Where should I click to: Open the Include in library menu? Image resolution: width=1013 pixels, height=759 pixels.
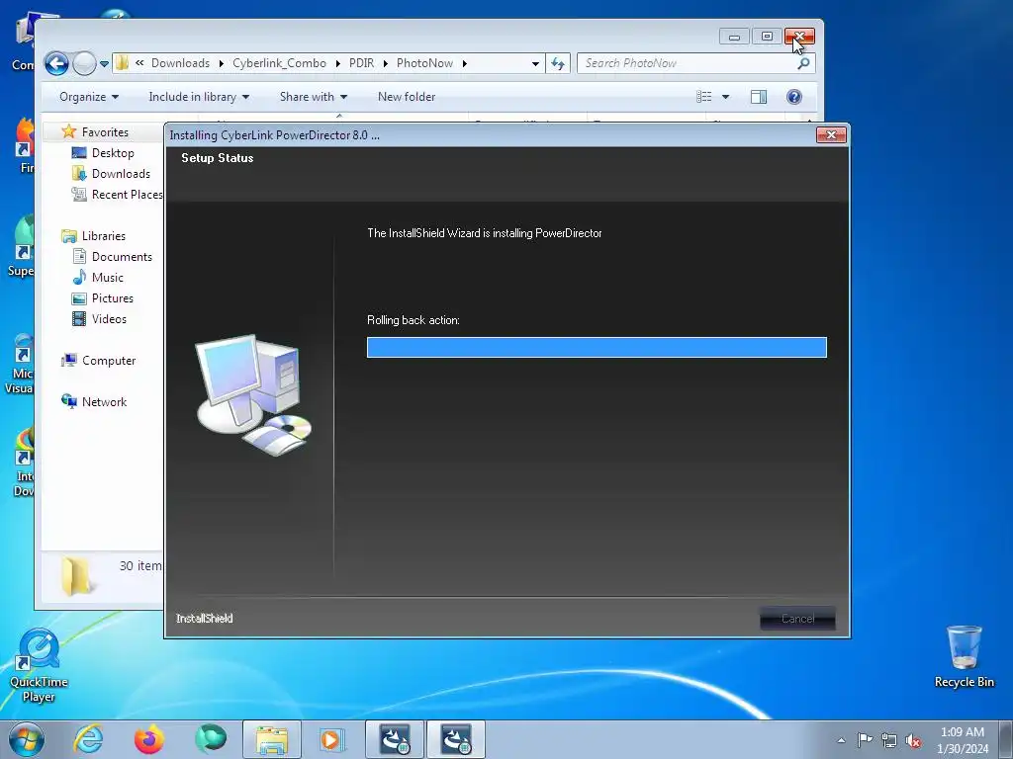tap(199, 97)
